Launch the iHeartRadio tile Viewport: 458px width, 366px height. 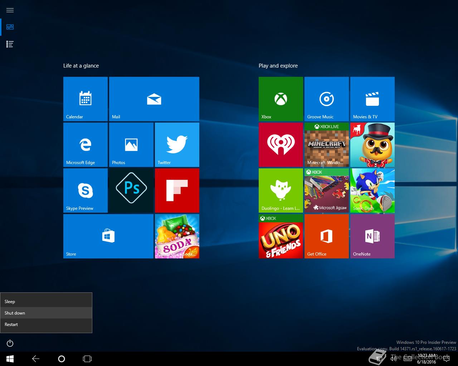pos(281,145)
